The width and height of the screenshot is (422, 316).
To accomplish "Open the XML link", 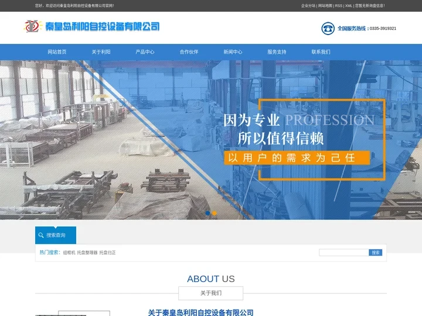I will [349, 6].
